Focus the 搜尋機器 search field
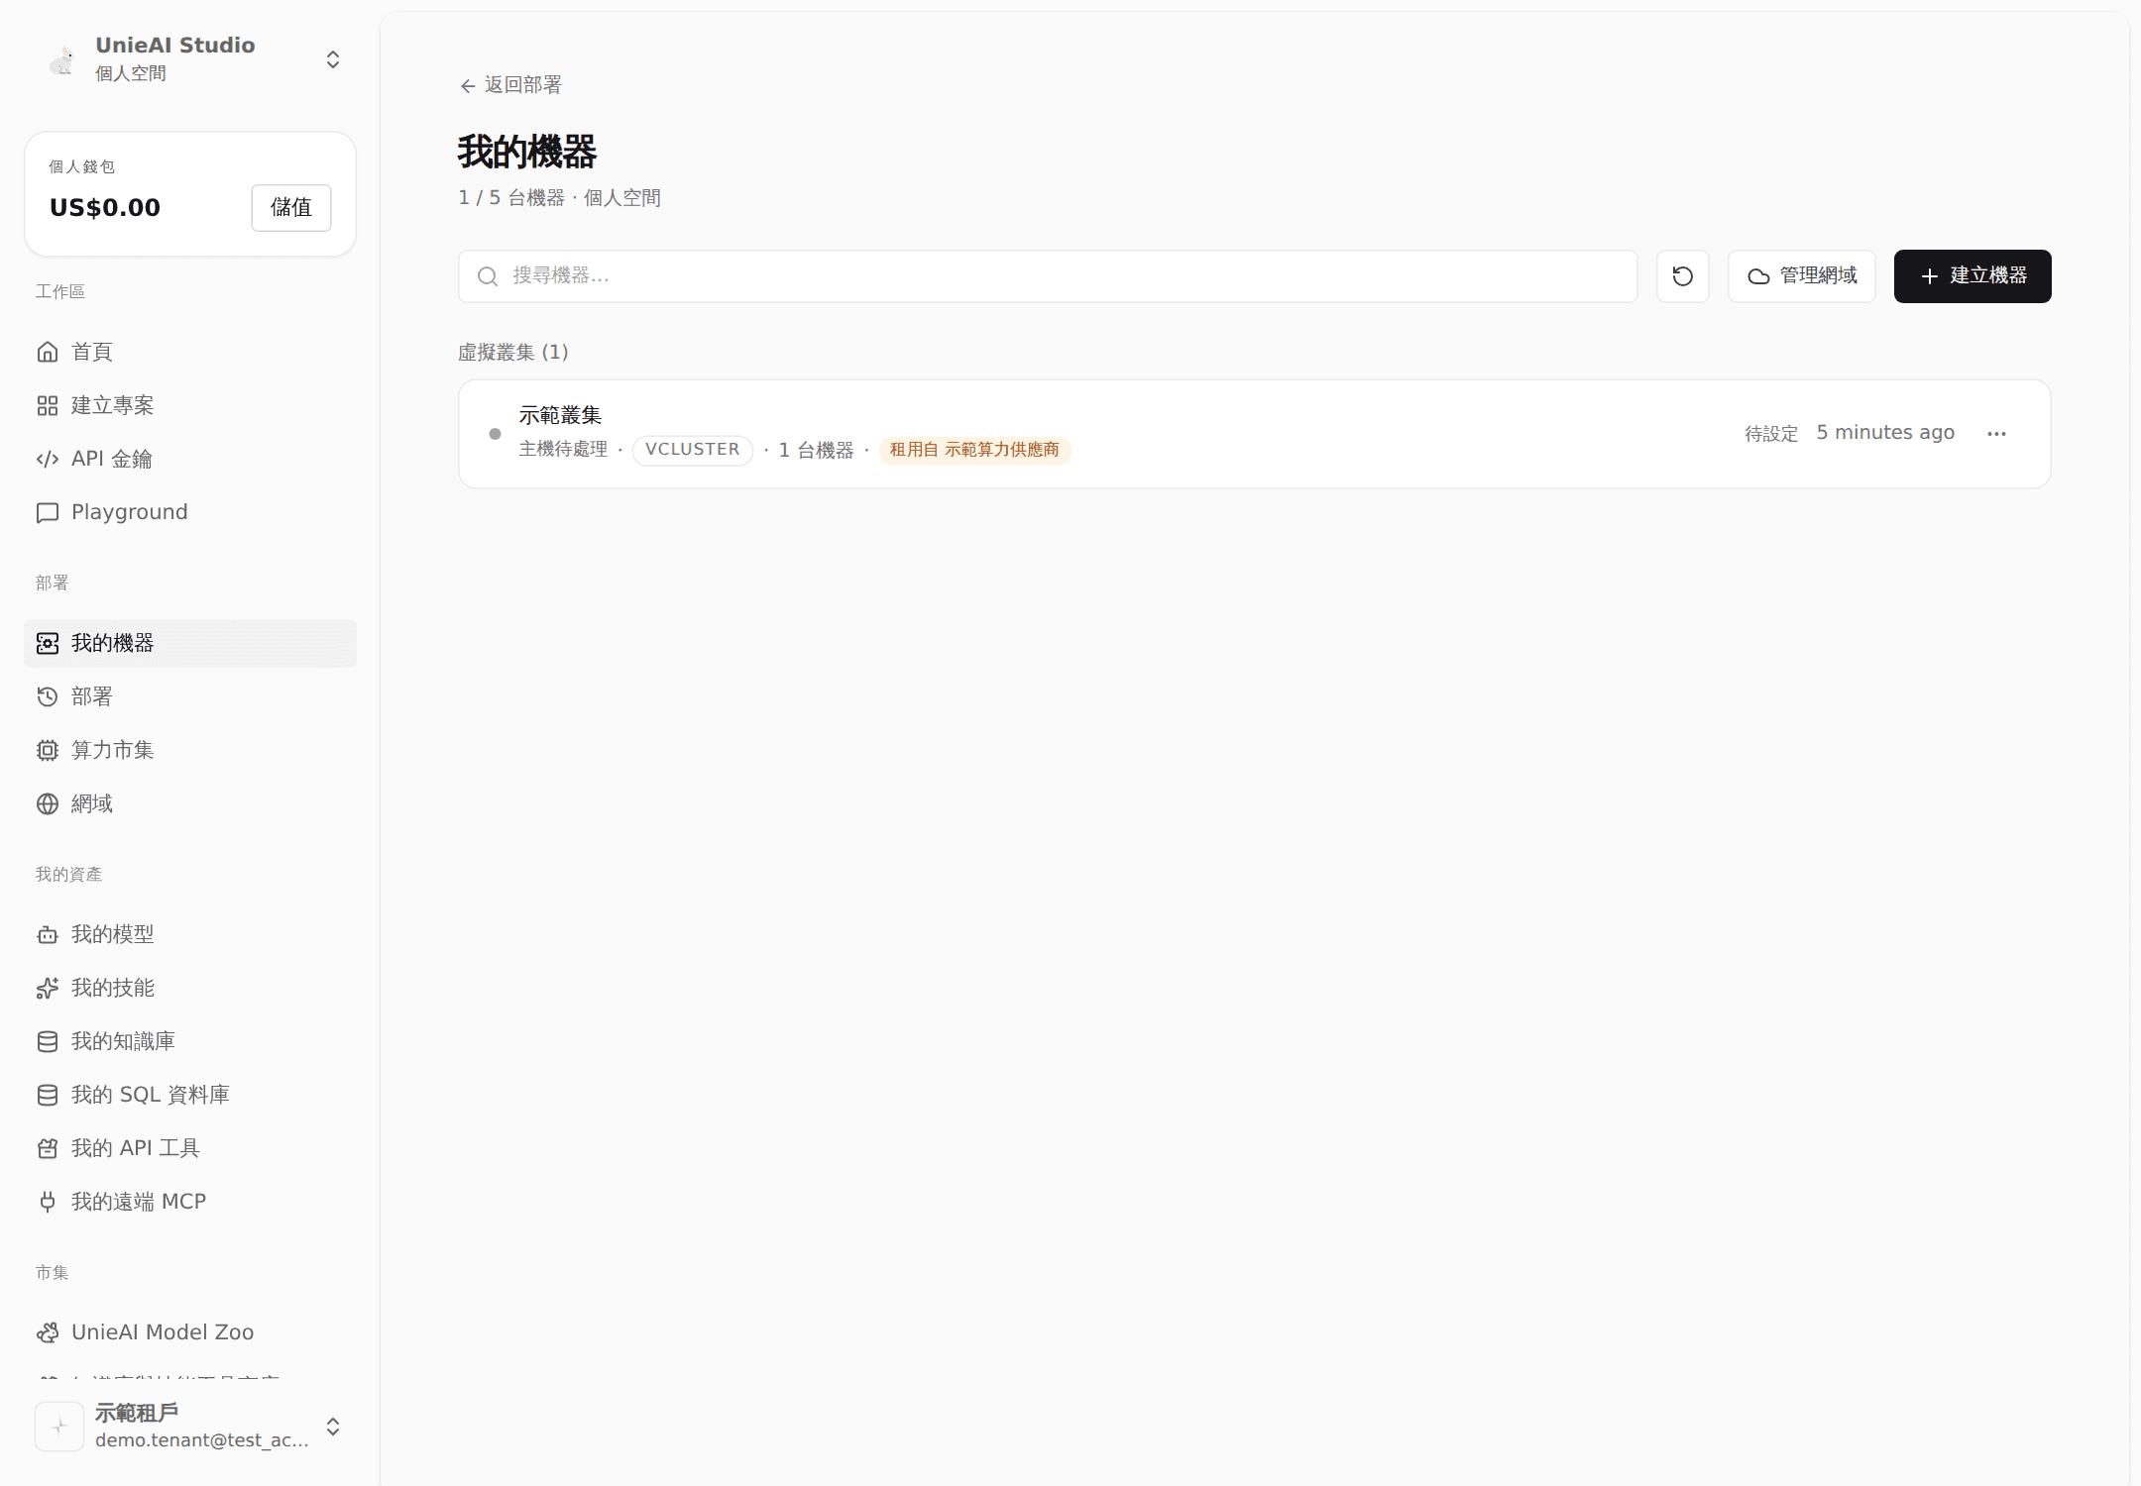Viewport: 2141px width, 1486px height. [x=1048, y=276]
